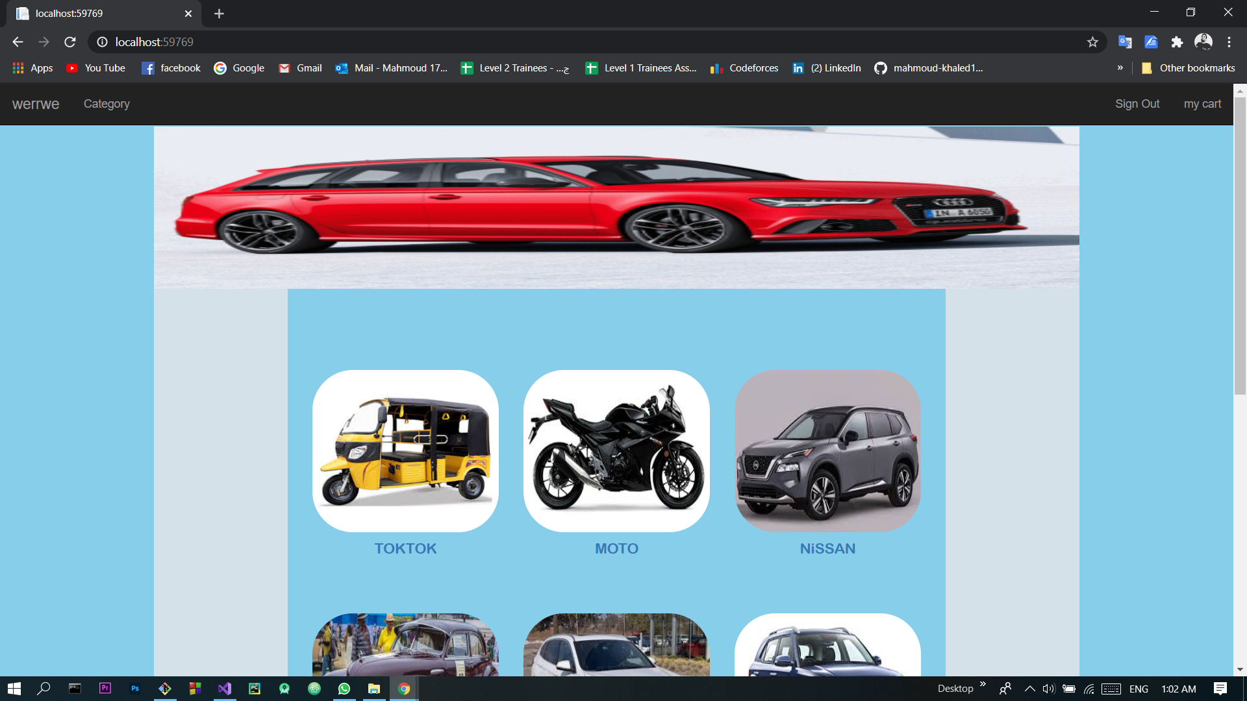This screenshot has width=1247, height=701.
Task: Show hidden system tray icons
Action: click(x=1029, y=689)
